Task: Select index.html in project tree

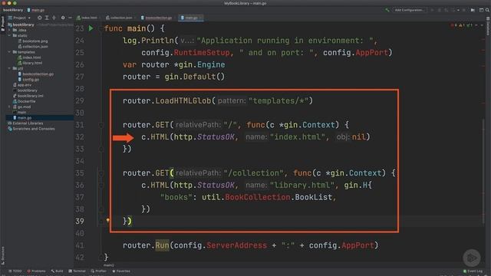Action: tap(29, 58)
